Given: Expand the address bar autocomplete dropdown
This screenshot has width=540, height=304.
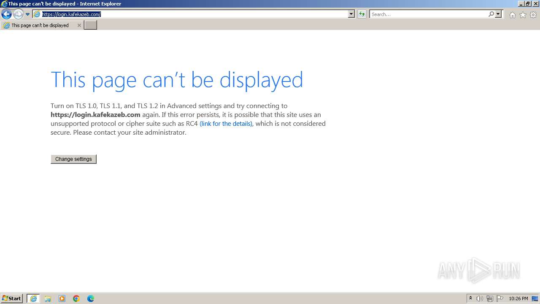Looking at the screenshot, I should [x=351, y=14].
